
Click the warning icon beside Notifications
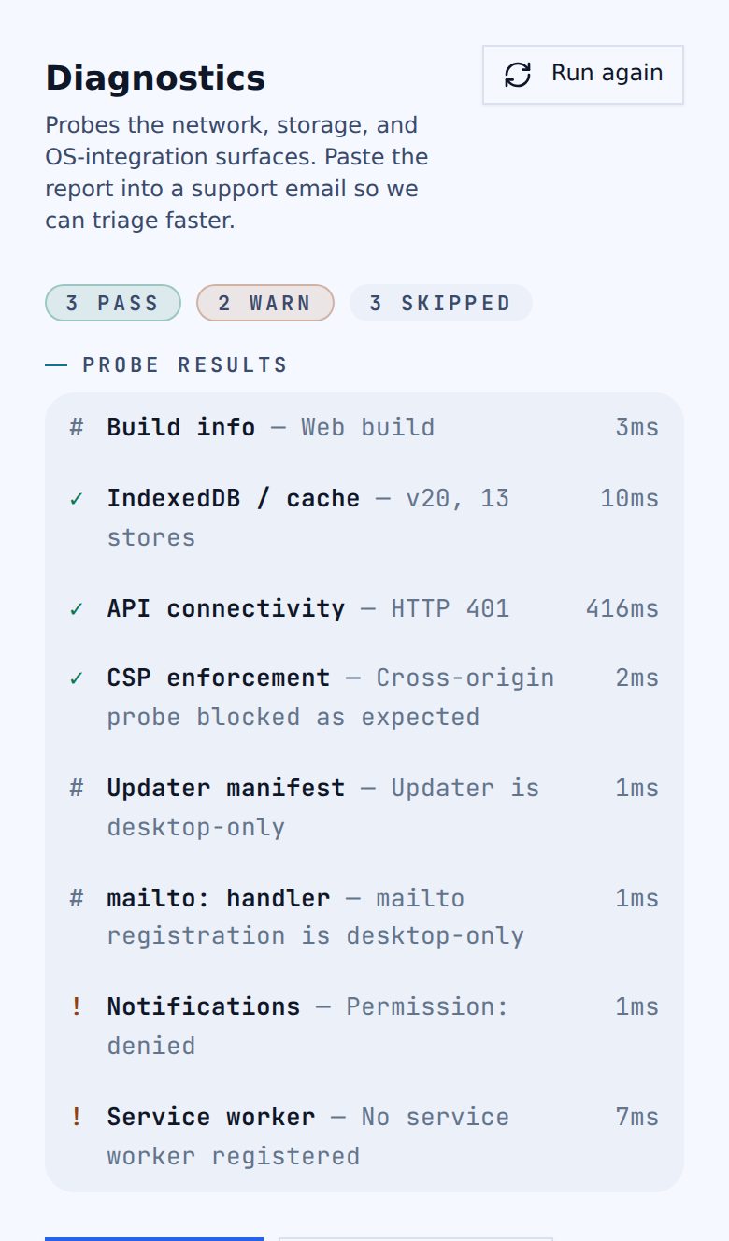pos(77,1006)
